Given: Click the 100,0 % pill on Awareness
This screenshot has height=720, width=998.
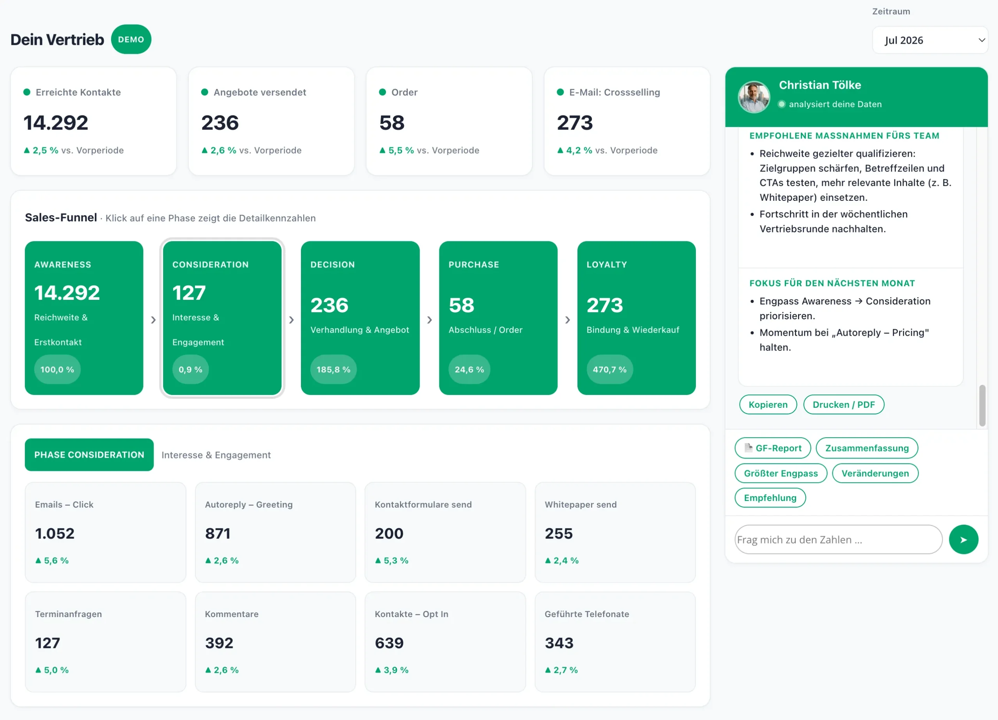Looking at the screenshot, I should [57, 369].
